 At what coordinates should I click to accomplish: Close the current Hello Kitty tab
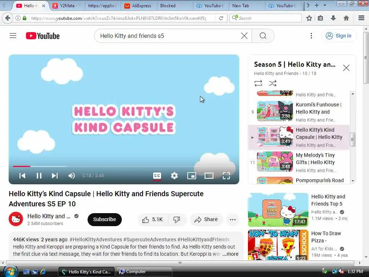click(x=44, y=6)
